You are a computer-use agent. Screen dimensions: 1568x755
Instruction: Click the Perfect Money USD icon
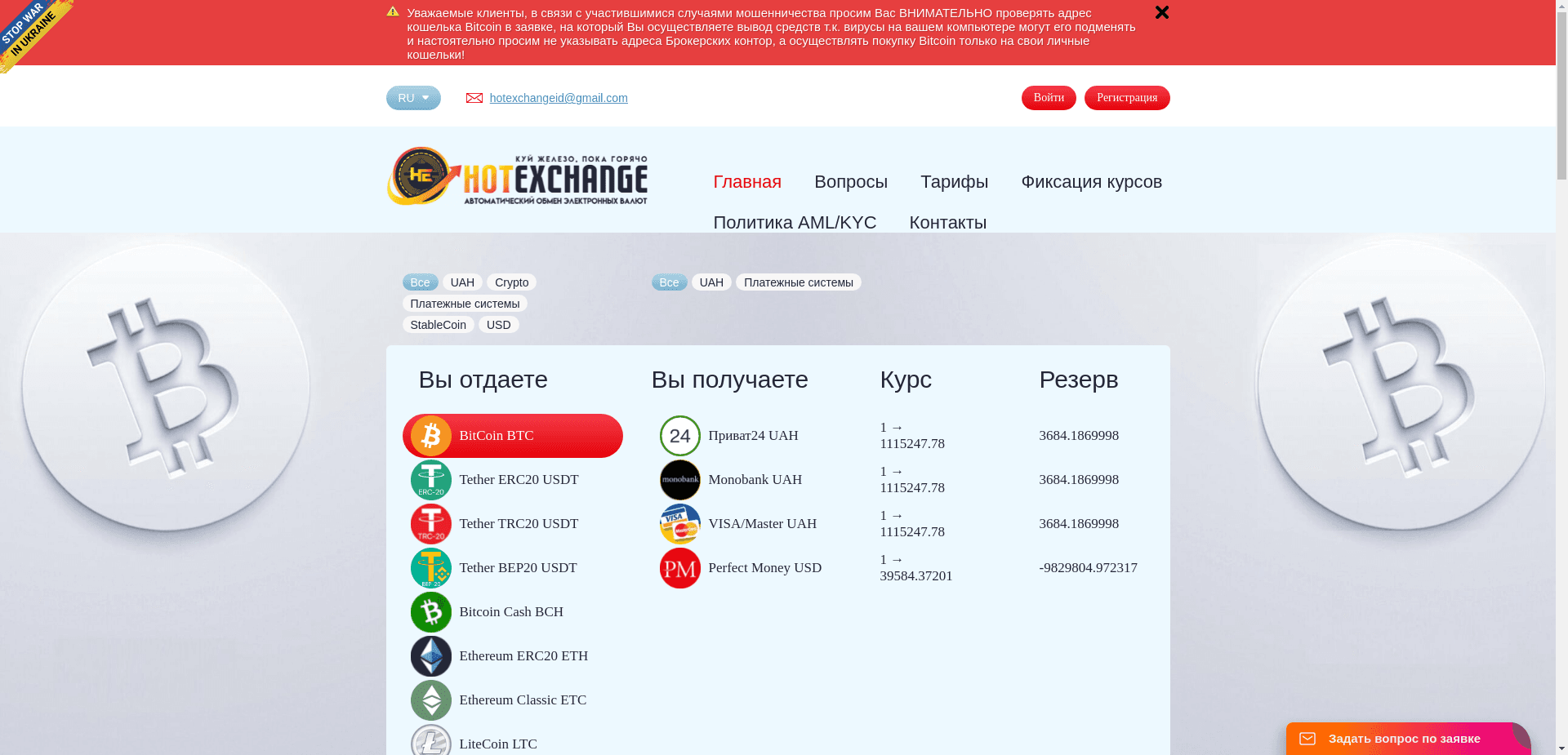point(679,567)
